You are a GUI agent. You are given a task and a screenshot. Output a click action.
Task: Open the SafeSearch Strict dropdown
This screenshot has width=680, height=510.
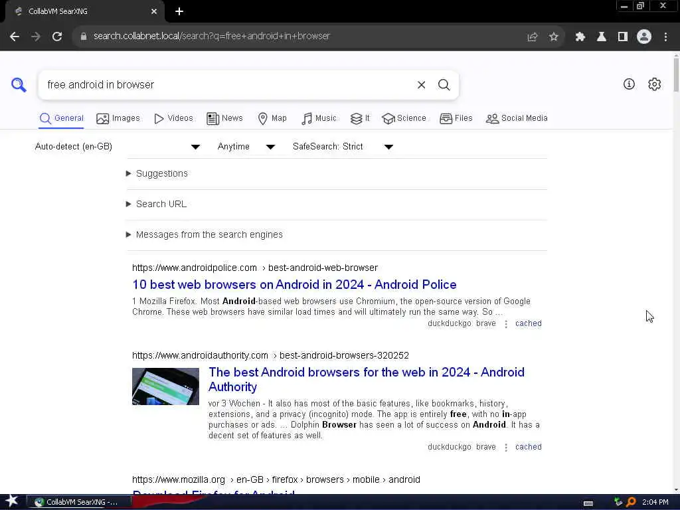point(343,147)
